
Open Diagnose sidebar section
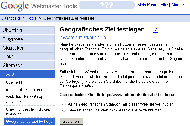27,39
